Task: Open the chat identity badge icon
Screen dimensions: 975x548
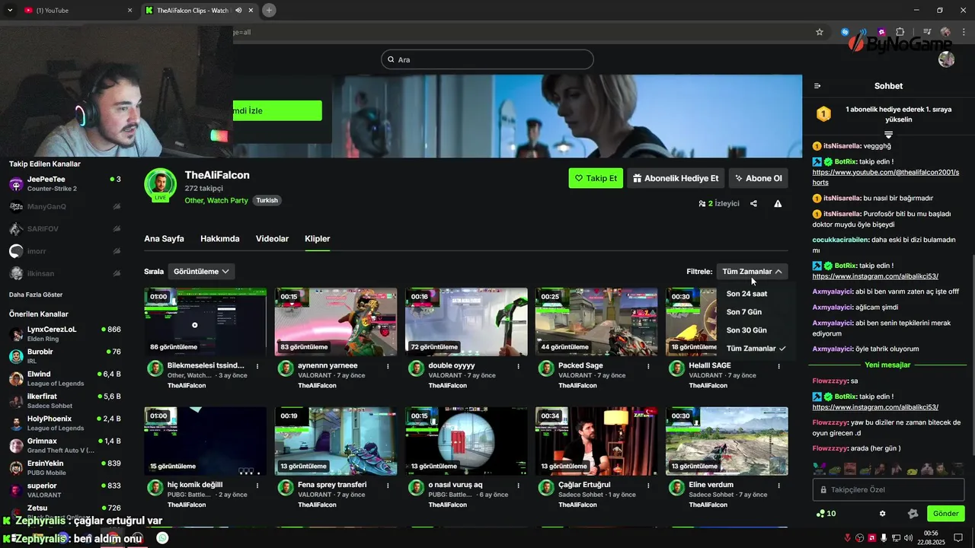Action: [913, 514]
